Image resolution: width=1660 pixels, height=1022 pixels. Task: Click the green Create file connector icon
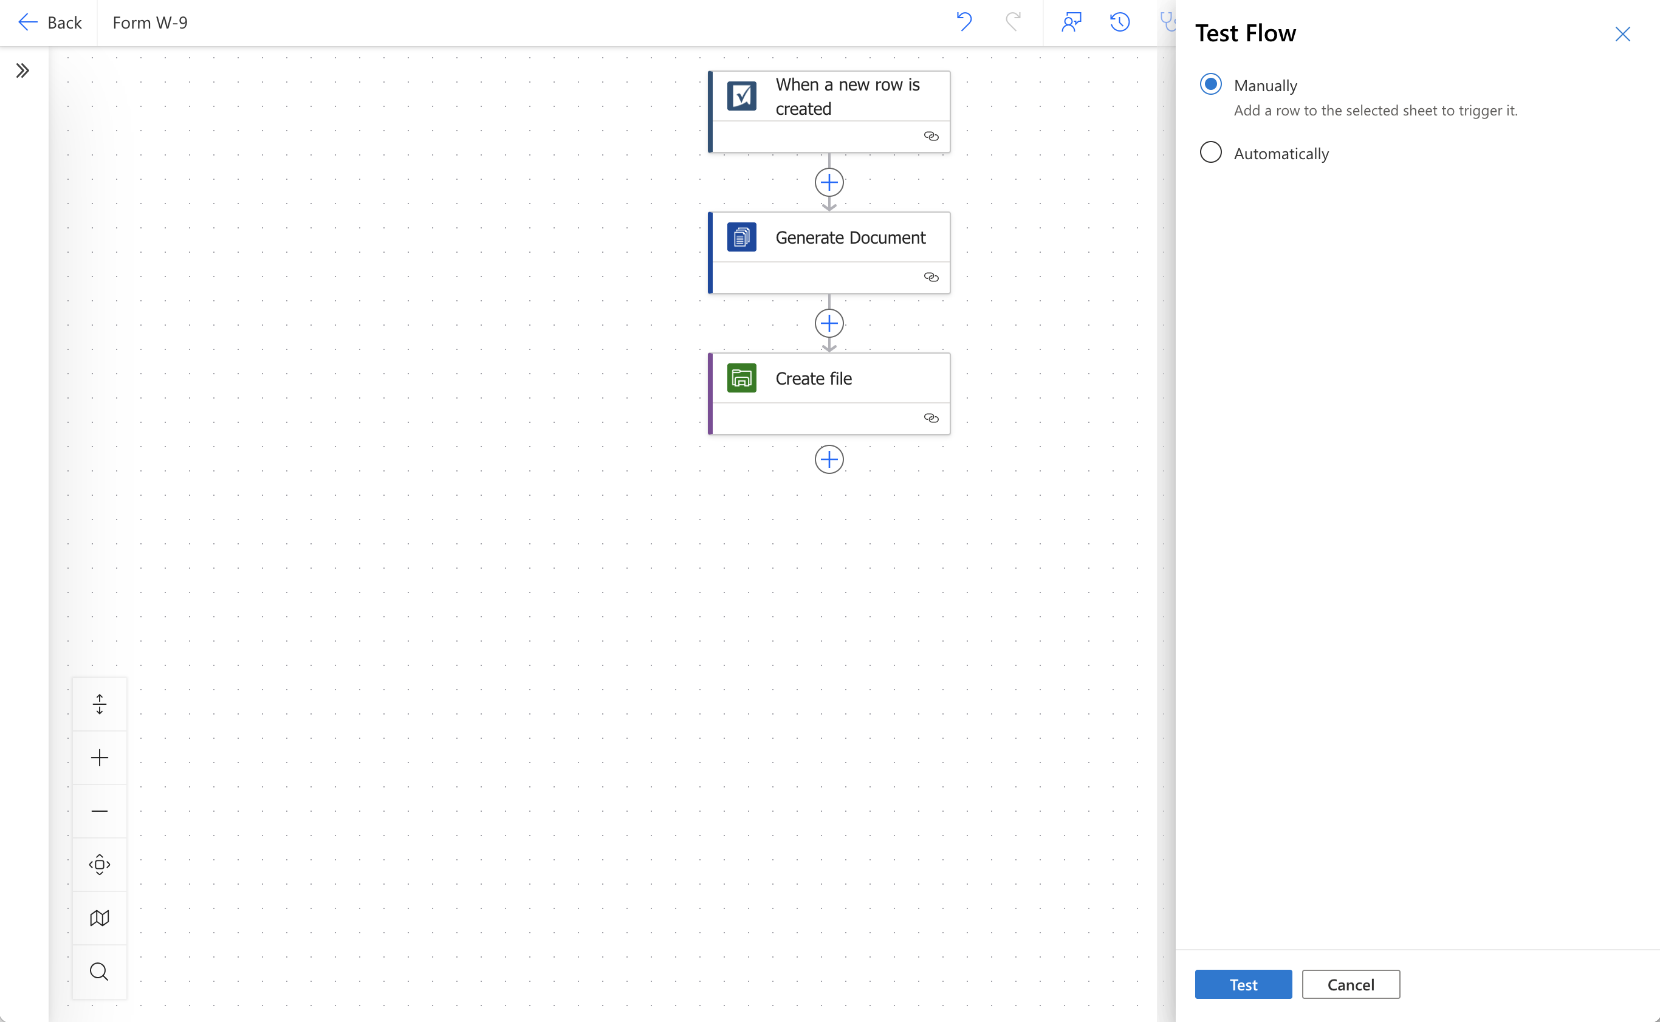coord(741,378)
